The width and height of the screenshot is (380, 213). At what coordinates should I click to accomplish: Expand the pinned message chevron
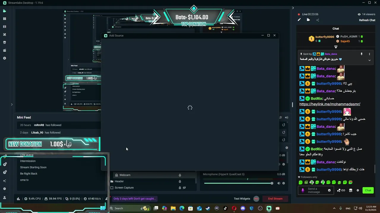click(369, 60)
